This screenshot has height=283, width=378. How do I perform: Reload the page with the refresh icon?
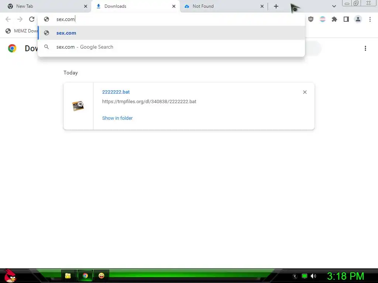[x=32, y=19]
